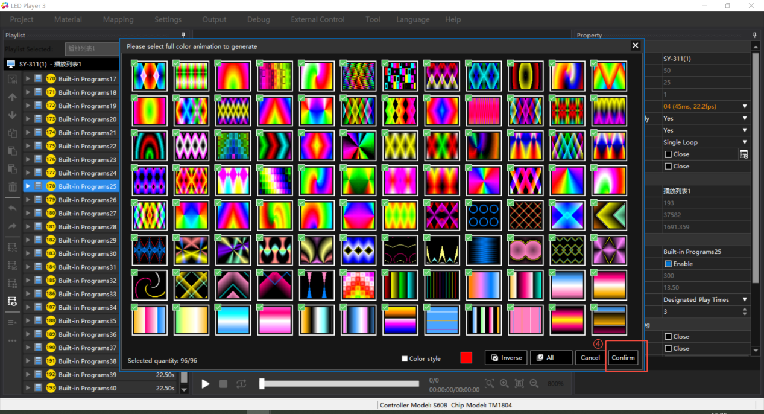The width and height of the screenshot is (764, 414).
Task: Click the Property panel scrollbar down arrow
Action: coord(756,350)
